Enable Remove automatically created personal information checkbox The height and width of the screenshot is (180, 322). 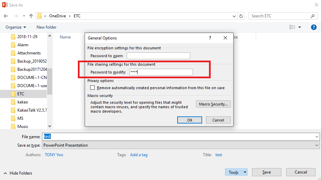tap(93, 88)
